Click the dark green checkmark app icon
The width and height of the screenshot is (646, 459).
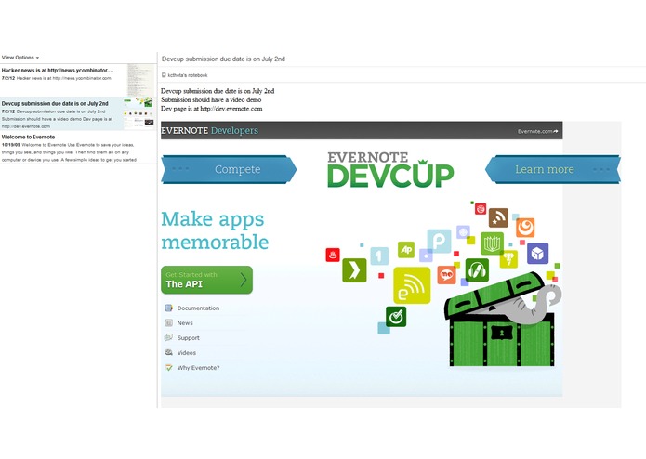396,317
